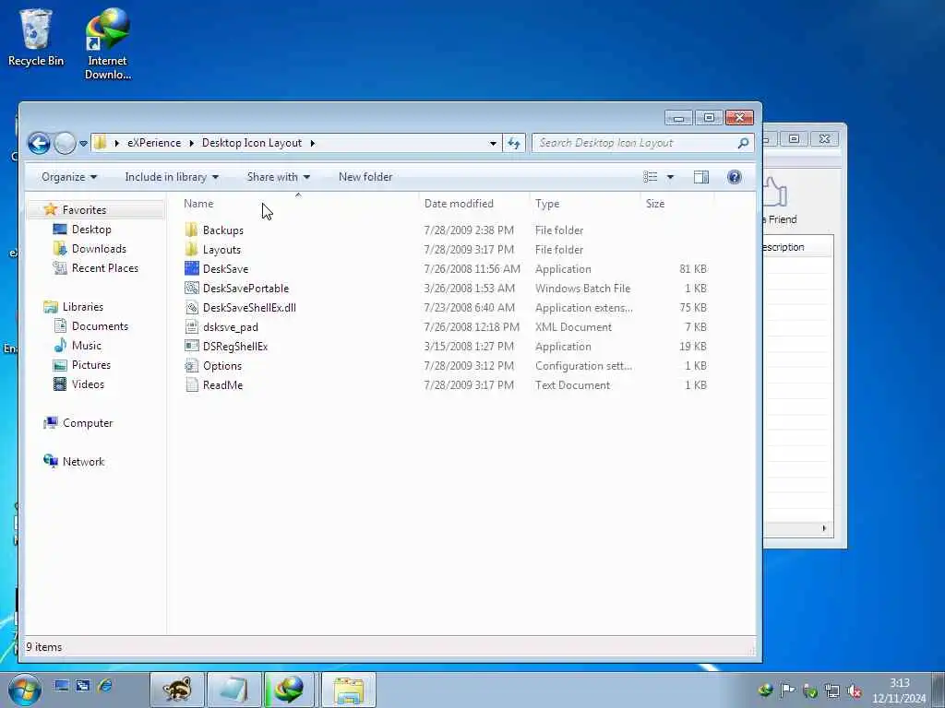945x708 pixels.
Task: Click Show Desktop quick launch icon
Action: click(x=61, y=685)
